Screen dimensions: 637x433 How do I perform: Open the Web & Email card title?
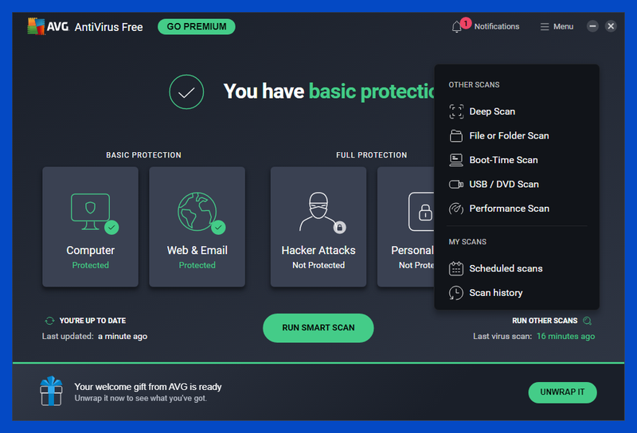tap(197, 250)
